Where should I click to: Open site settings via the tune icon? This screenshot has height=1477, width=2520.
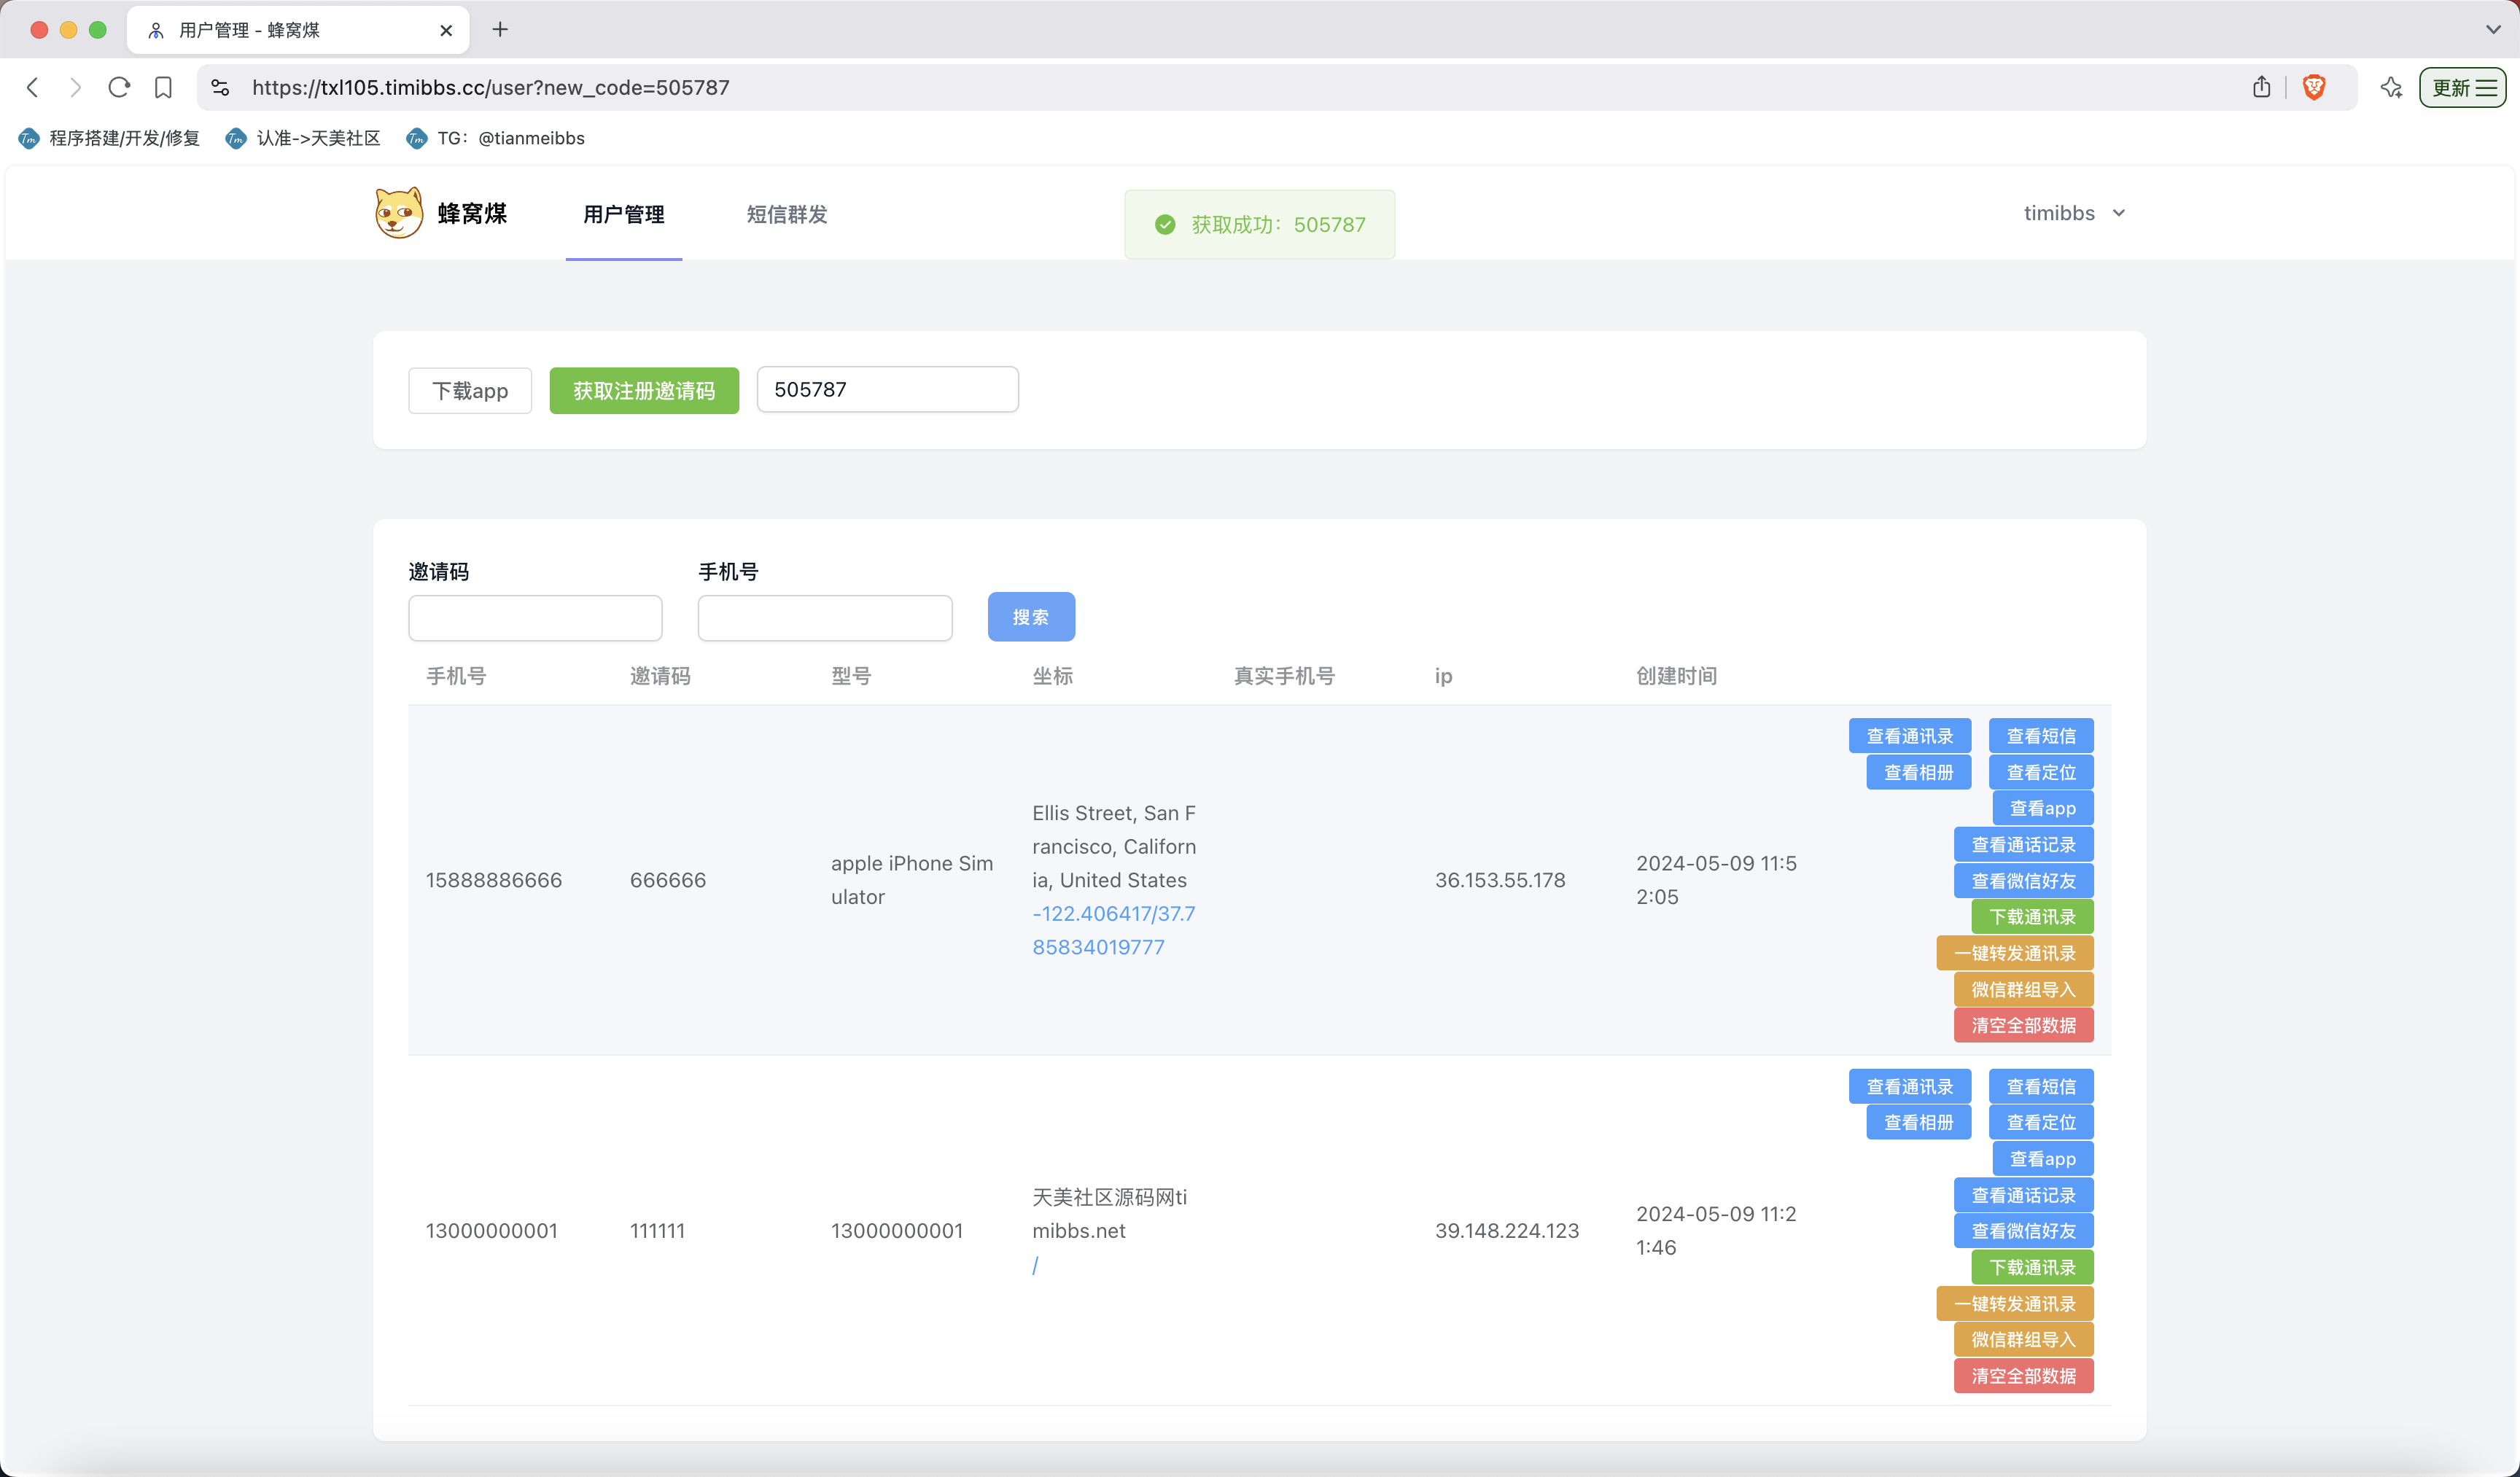click(x=220, y=87)
